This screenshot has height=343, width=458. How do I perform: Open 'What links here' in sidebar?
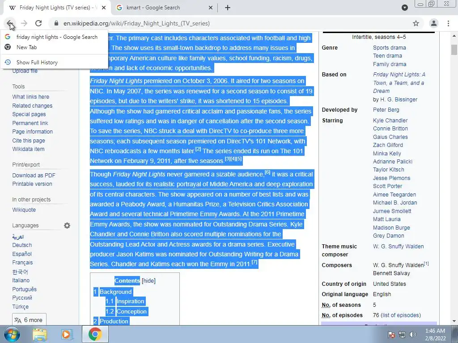coord(31,97)
